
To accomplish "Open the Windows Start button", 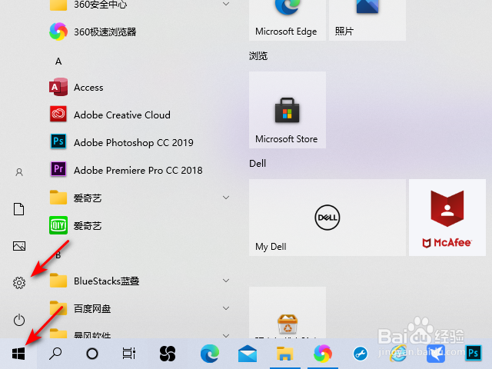I will click(x=18, y=354).
